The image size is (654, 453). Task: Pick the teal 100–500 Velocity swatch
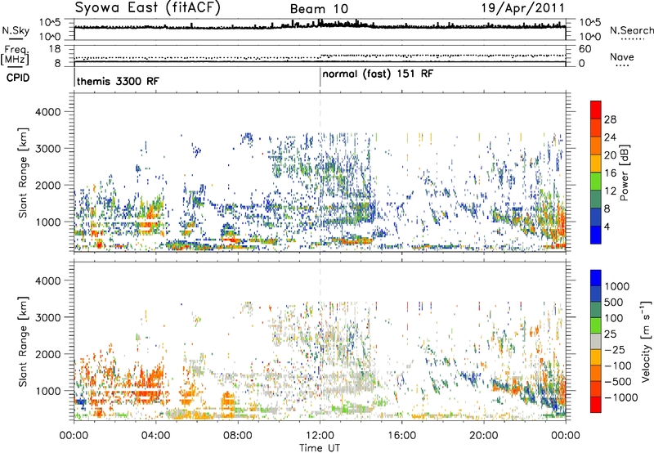596,310
